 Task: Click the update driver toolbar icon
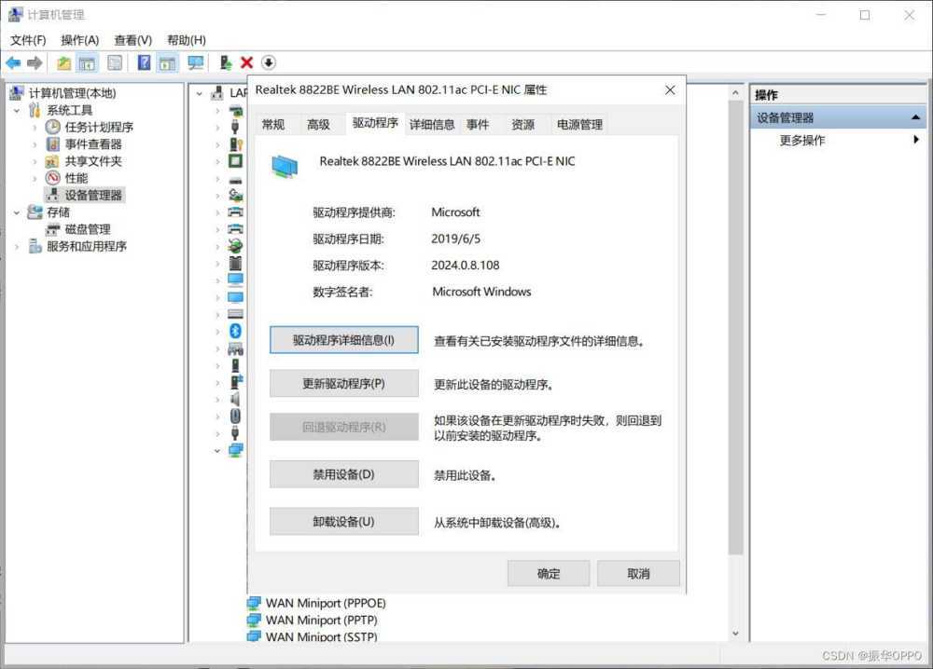(226, 62)
